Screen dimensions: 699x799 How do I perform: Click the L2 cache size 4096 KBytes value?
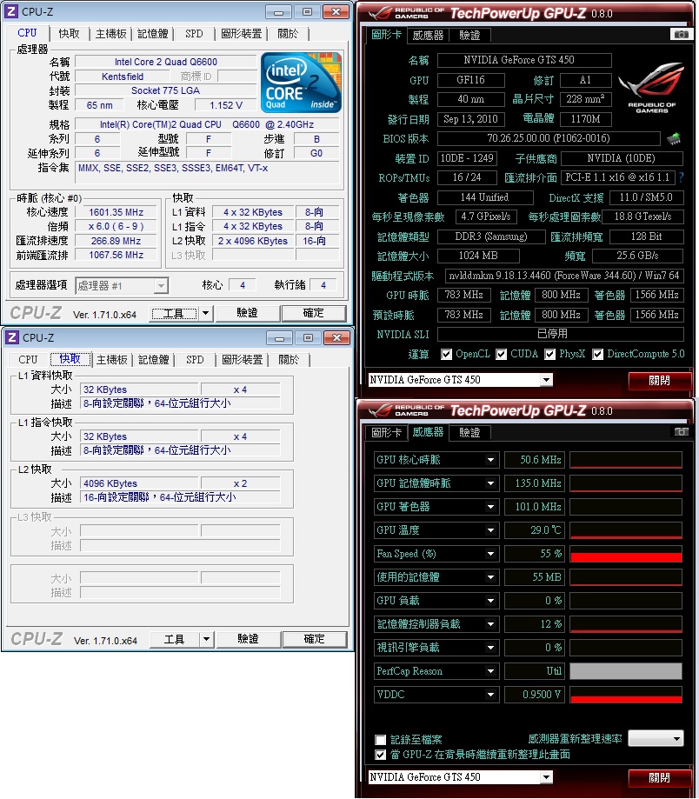[138, 483]
